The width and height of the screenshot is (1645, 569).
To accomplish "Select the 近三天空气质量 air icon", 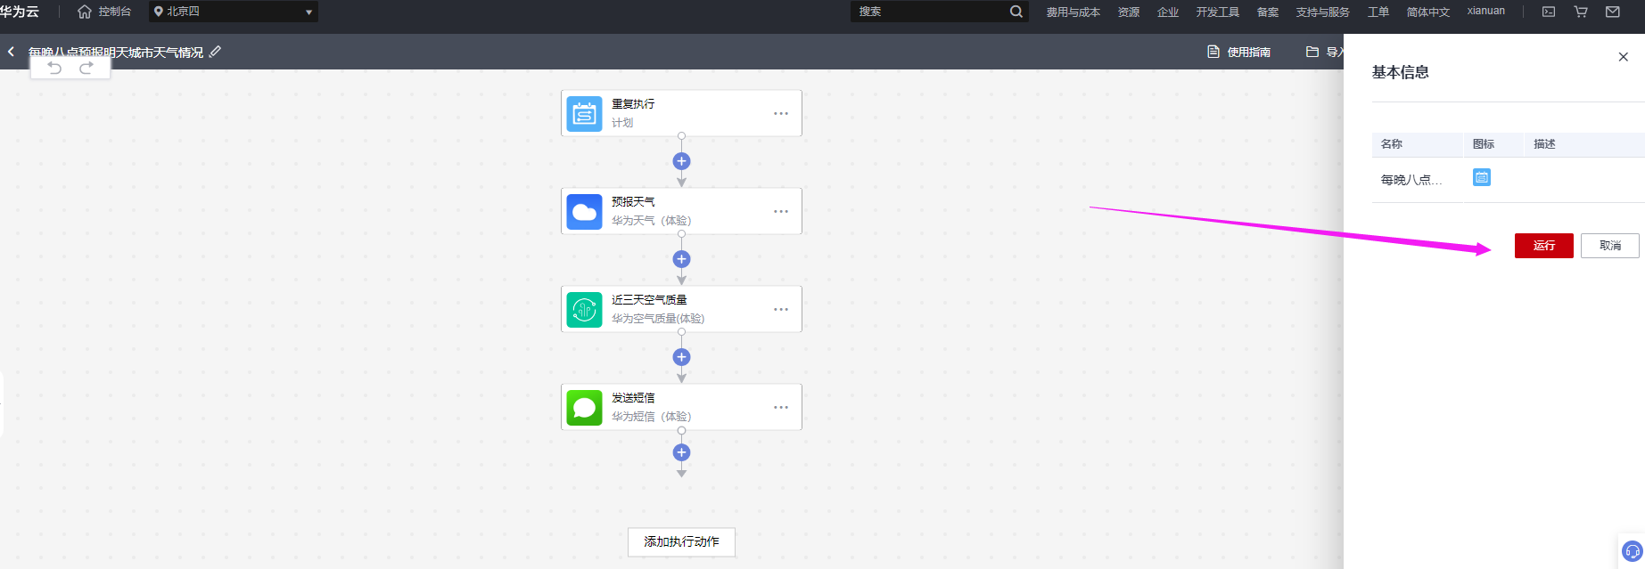I will click(x=584, y=310).
